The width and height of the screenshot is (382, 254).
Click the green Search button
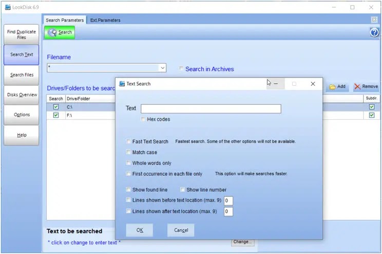point(60,32)
